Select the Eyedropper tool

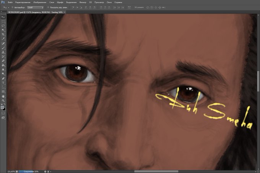tap(3, 38)
